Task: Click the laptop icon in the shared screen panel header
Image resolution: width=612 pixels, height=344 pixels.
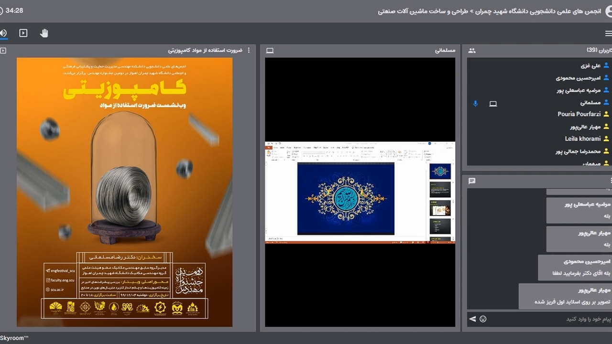Action: [270, 51]
